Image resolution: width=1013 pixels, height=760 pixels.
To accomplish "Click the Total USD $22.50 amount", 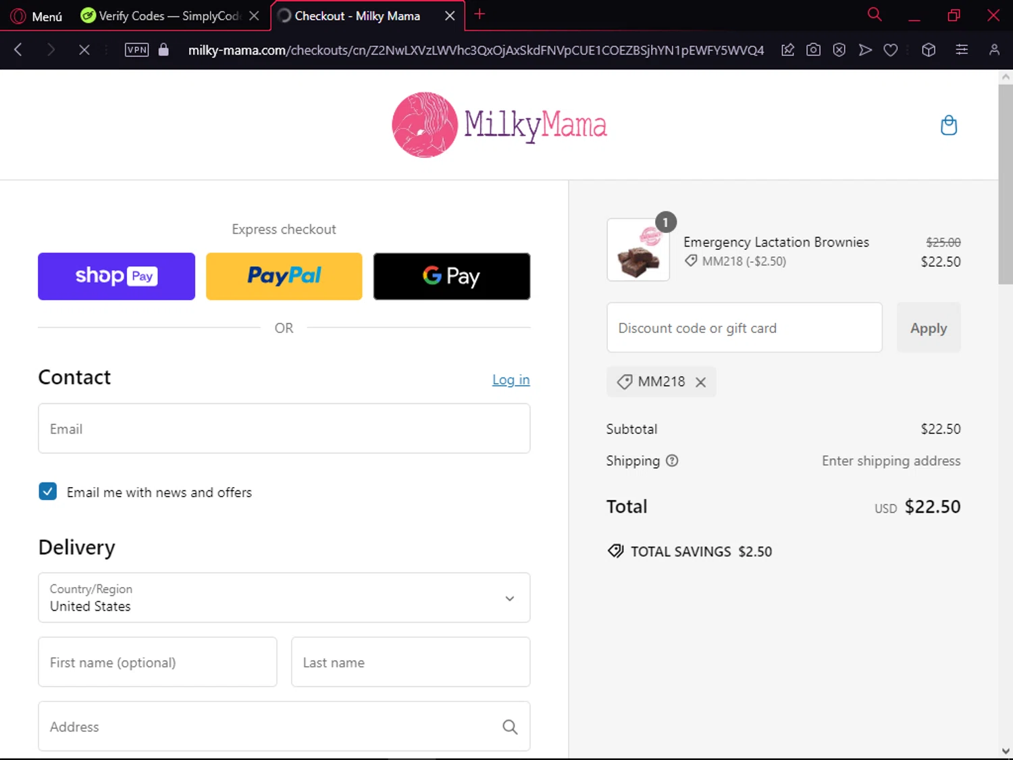I will coord(932,507).
